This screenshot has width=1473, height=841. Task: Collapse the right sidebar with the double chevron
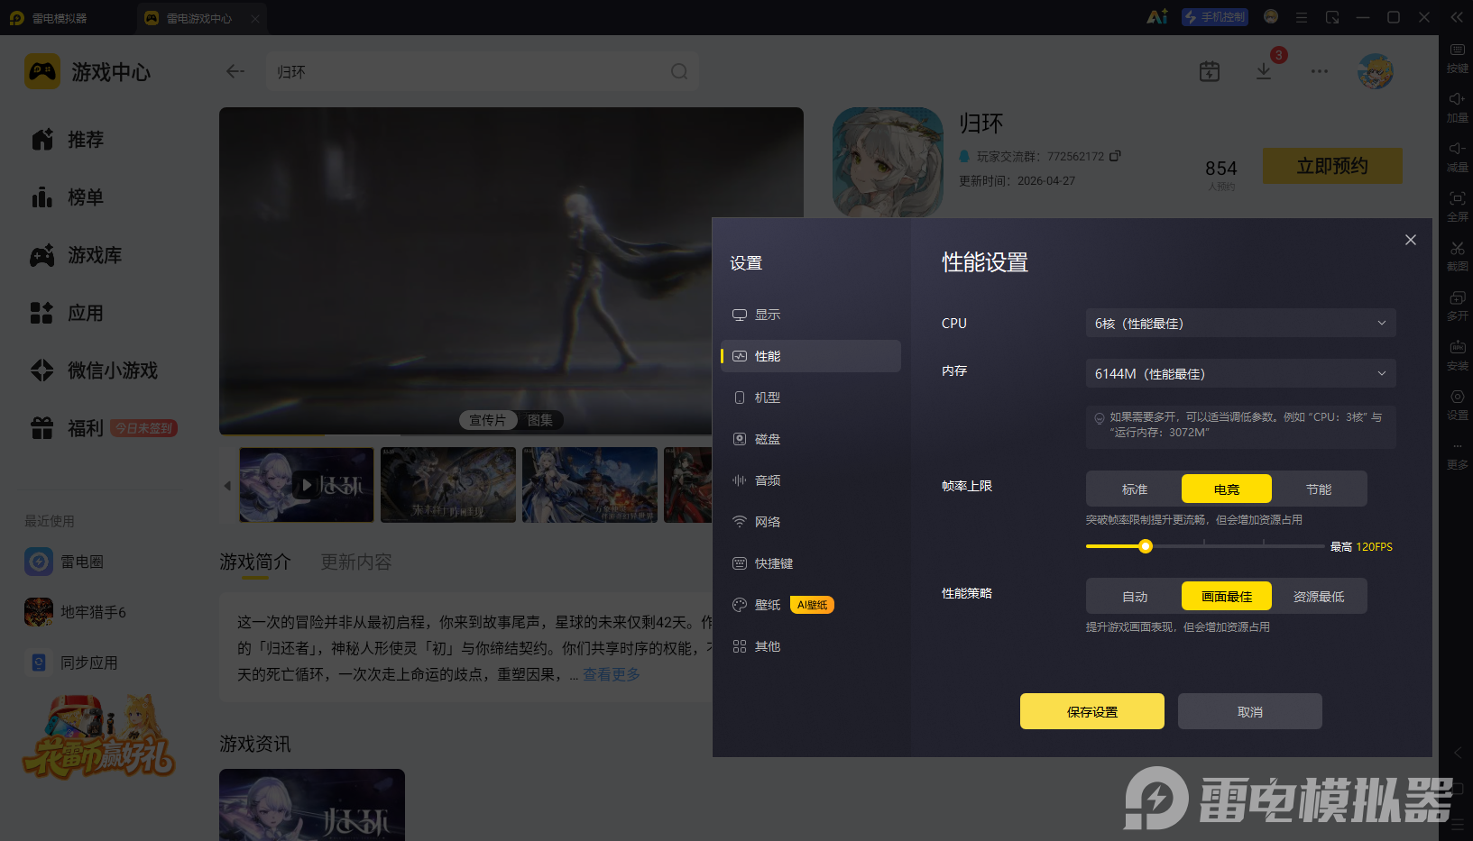tap(1457, 17)
